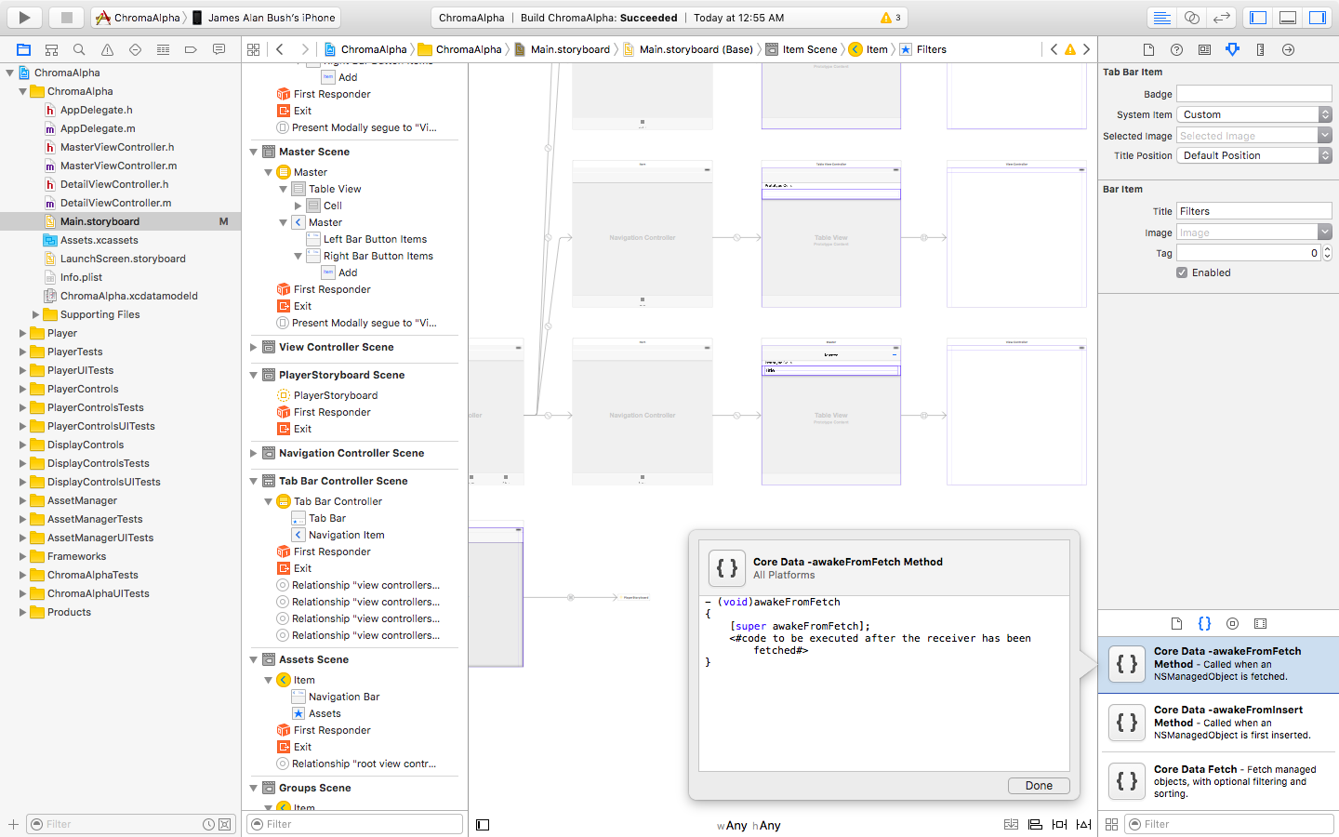The width and height of the screenshot is (1339, 837).
Task: Toggle the Utilities panel visibility
Action: (1318, 17)
